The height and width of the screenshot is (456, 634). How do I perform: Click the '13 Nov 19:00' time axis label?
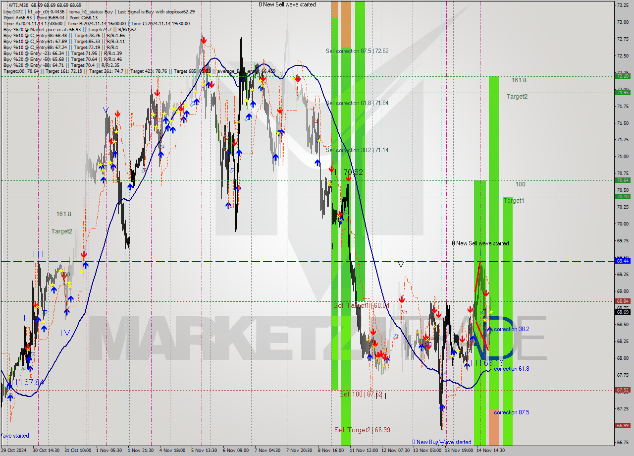click(x=458, y=451)
